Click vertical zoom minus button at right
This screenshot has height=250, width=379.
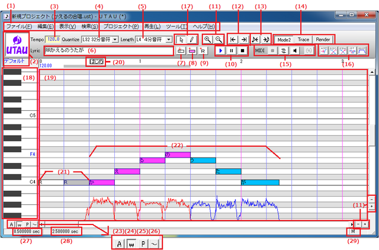(x=371, y=200)
